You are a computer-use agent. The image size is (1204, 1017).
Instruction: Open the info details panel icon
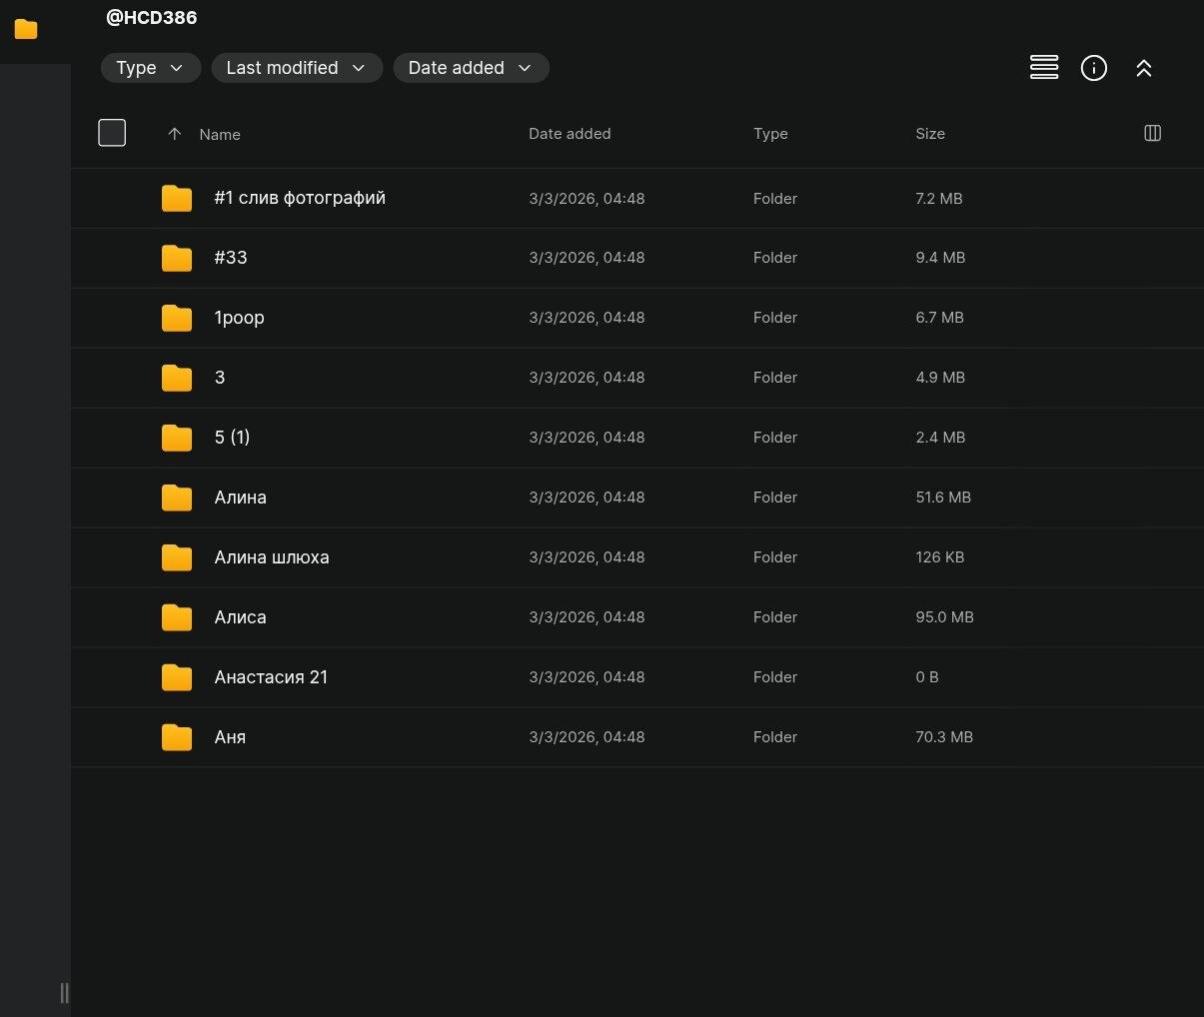coord(1094,68)
